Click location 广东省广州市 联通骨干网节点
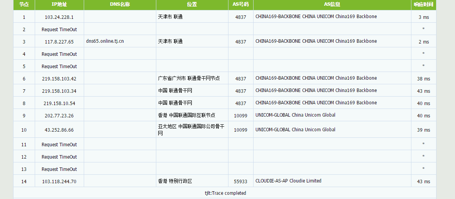Viewport: 455px width, 199px height. [x=189, y=79]
